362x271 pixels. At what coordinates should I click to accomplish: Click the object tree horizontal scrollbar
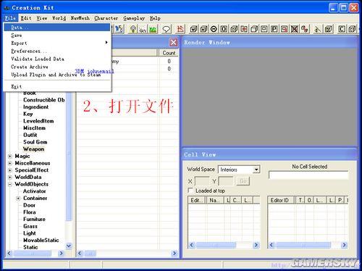[x=35, y=253]
